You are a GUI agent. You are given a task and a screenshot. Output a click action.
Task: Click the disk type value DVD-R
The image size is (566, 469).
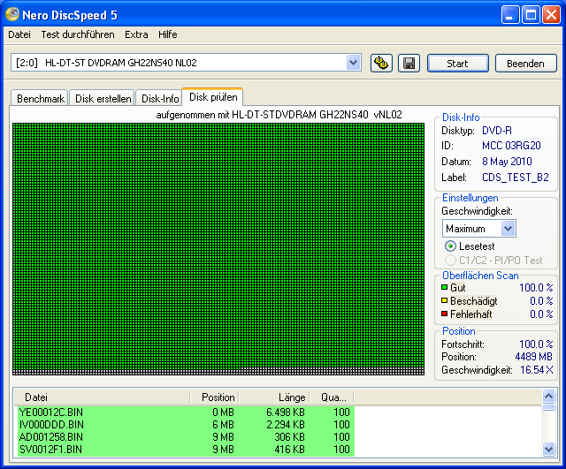coord(497,131)
